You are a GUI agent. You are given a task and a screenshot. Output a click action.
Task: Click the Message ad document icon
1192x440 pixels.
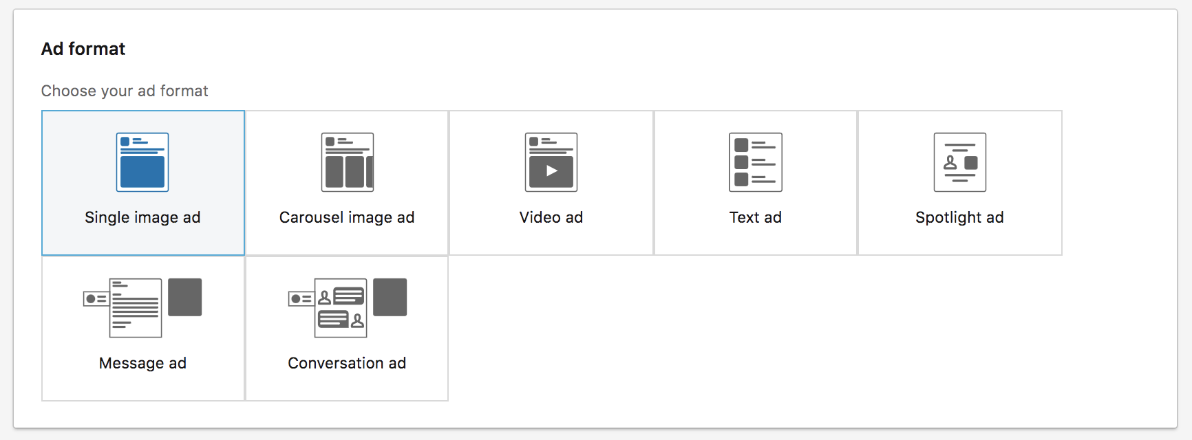point(136,307)
